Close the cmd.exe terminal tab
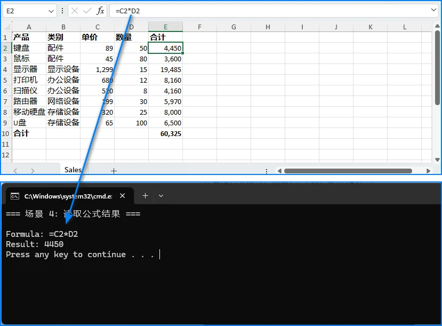This screenshot has height=326, width=442. pyautogui.click(x=122, y=196)
